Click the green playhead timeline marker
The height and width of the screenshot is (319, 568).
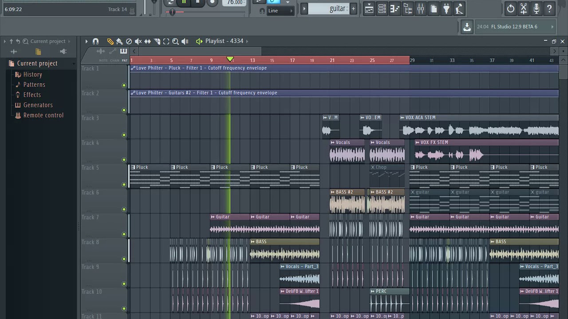point(230,60)
